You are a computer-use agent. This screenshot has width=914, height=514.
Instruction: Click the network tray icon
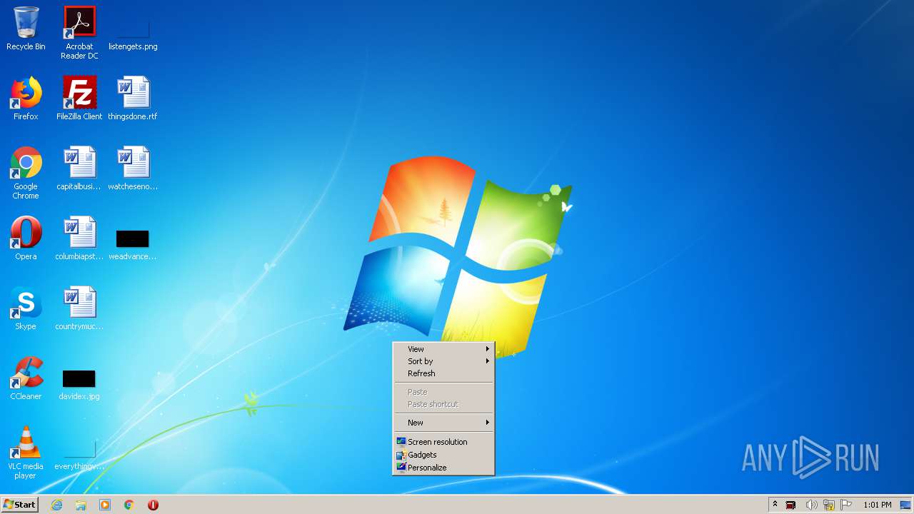[829, 505]
